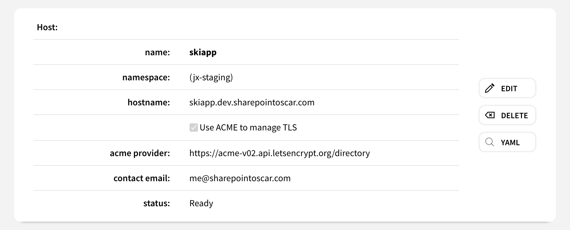570x230 pixels.
Task: Open the YAML view button
Action: coord(507,142)
